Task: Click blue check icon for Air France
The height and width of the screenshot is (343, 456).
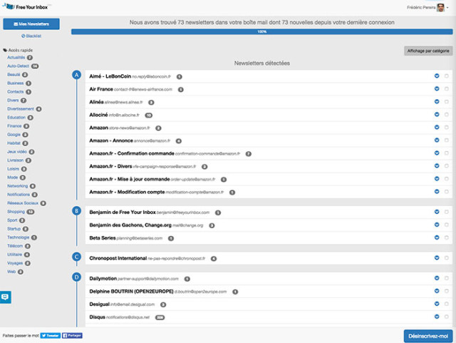Action: point(437,89)
